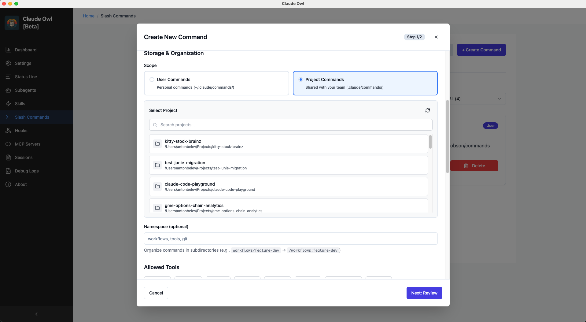This screenshot has height=322, width=586.
Task: Click the Debug Logs icon
Action: point(9,171)
